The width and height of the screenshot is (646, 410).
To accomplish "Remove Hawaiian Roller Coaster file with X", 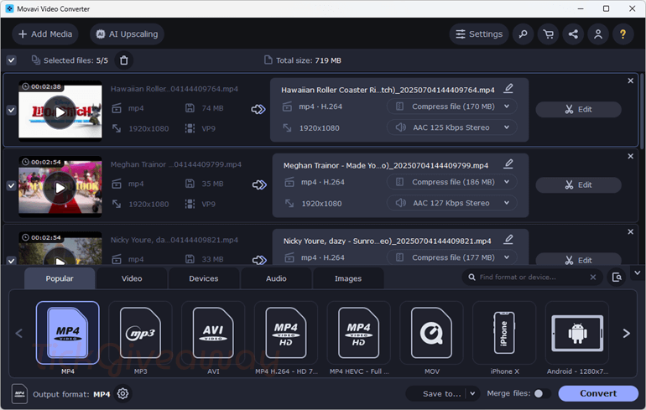I will tap(630, 80).
